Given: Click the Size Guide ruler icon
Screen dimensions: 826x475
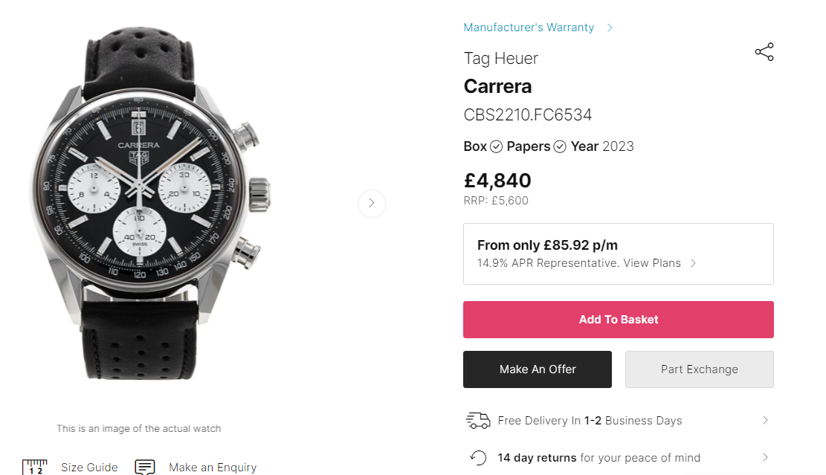Looking at the screenshot, I should pyautogui.click(x=34, y=467).
